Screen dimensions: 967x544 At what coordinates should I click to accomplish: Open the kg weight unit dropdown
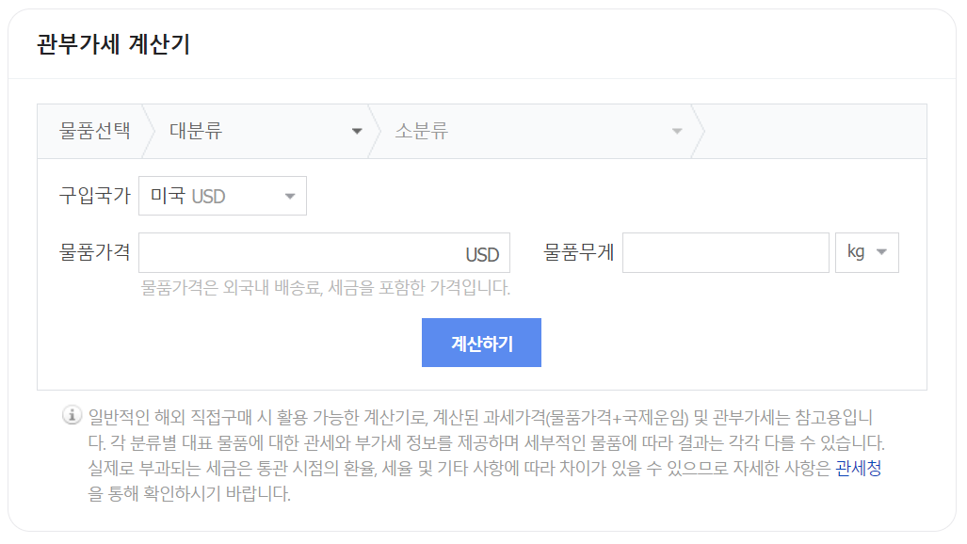tap(866, 252)
